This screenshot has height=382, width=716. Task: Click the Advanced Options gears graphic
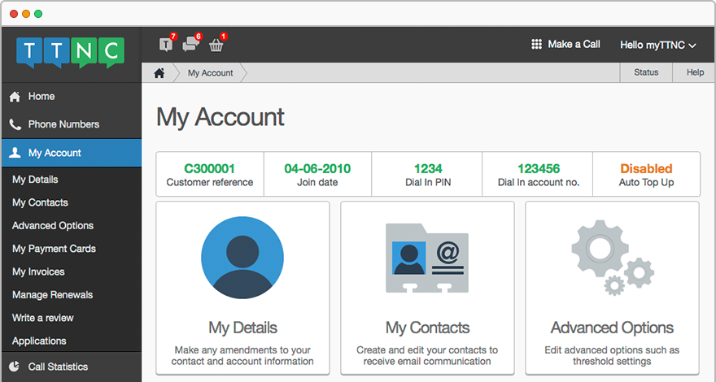point(613,258)
